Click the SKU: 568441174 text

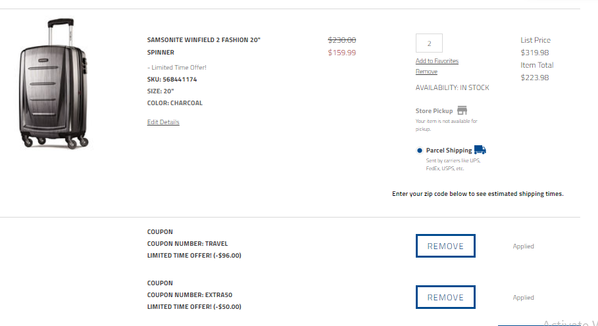[172, 80]
